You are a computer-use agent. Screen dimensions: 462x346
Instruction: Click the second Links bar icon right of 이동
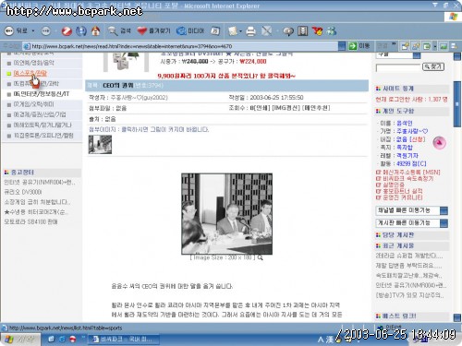click(x=416, y=46)
